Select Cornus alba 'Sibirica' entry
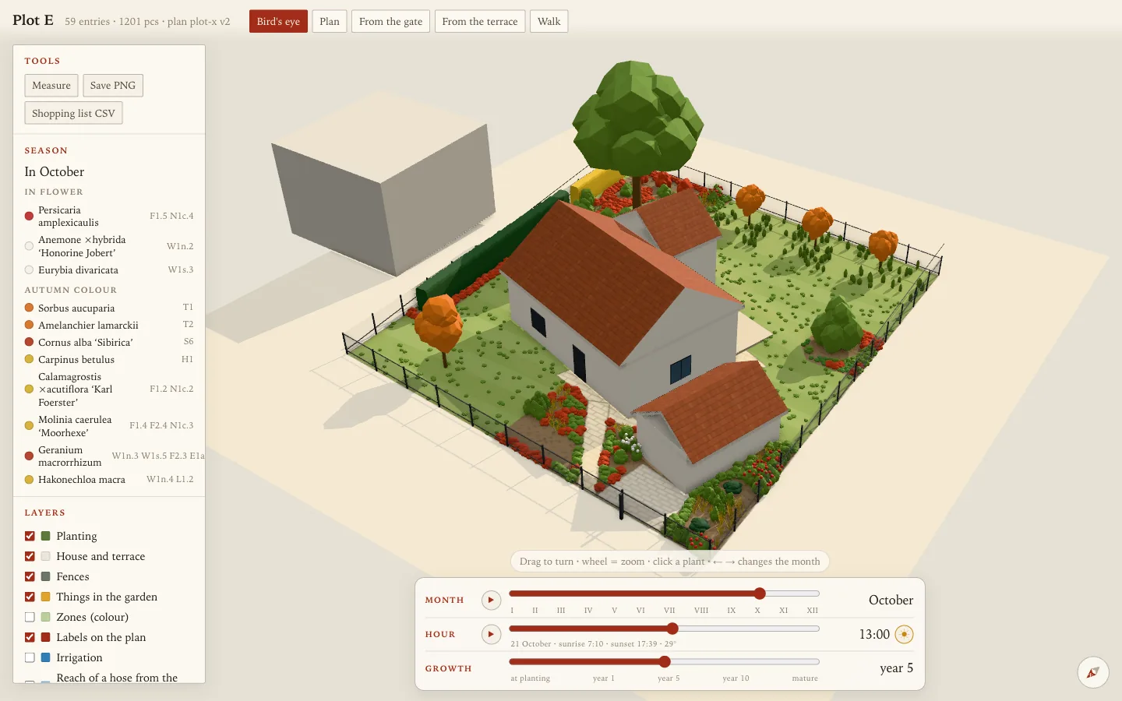Viewport: 1122px width, 701px height. 109,342
